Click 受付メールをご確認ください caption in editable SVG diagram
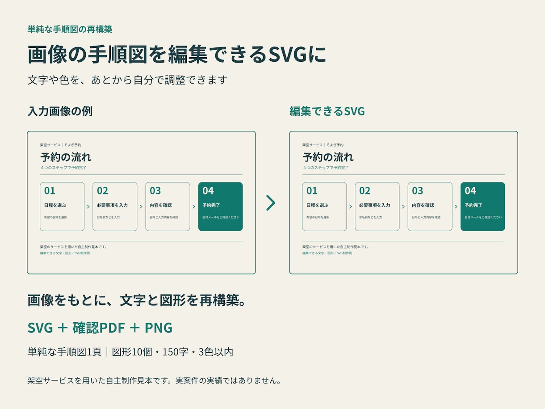Image resolution: width=545 pixels, height=409 pixels. coord(483,217)
